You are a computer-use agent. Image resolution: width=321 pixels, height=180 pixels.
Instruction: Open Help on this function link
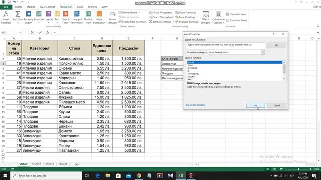[x=195, y=105]
